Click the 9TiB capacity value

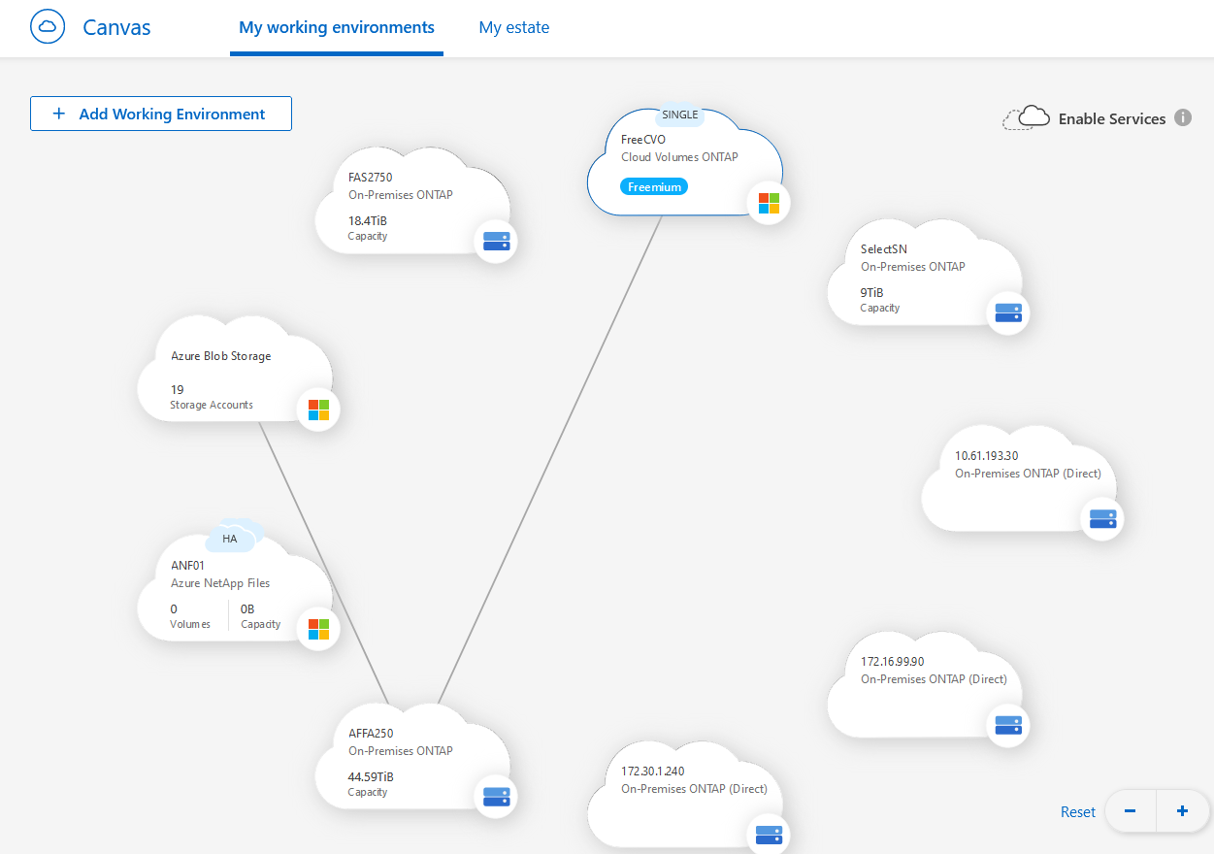872,292
